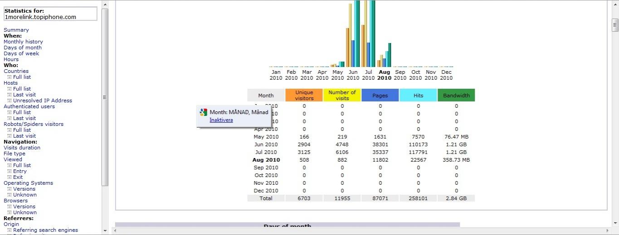Open Operating Systems link

click(28, 183)
